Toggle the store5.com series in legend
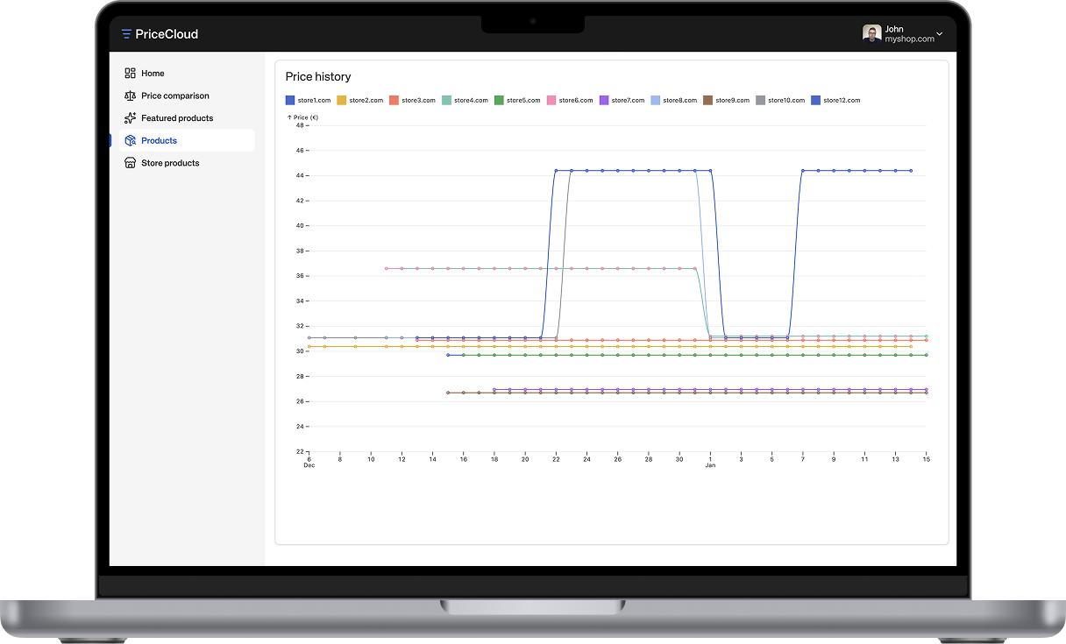 pyautogui.click(x=523, y=101)
